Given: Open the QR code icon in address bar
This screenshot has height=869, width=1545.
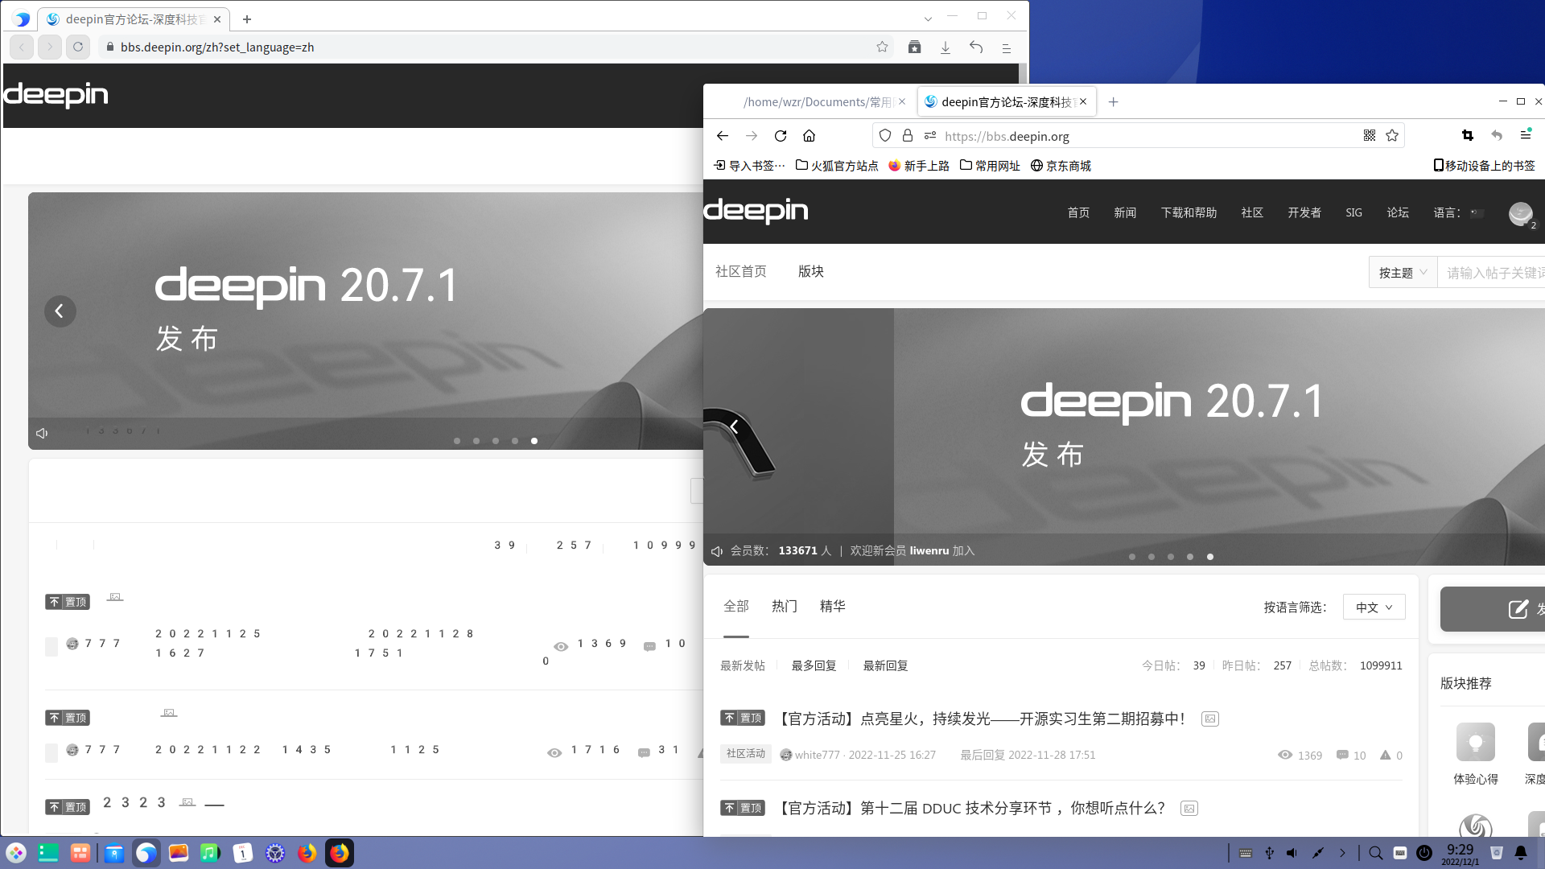Looking at the screenshot, I should [x=1370, y=135].
